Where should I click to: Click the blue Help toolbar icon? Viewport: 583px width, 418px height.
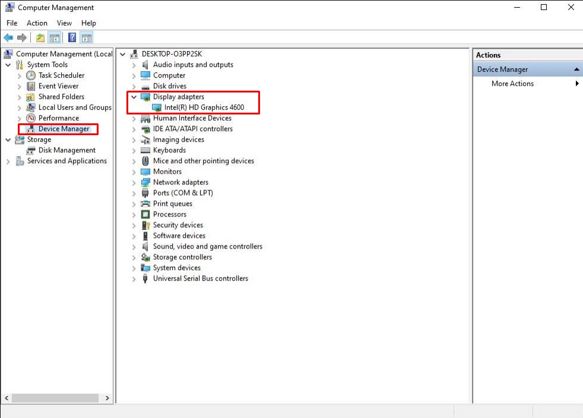(x=72, y=37)
